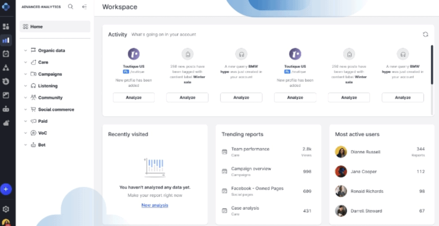Open the hierarchy icon in left rail
This screenshot has width=439, height=226.
click(x=6, y=67)
